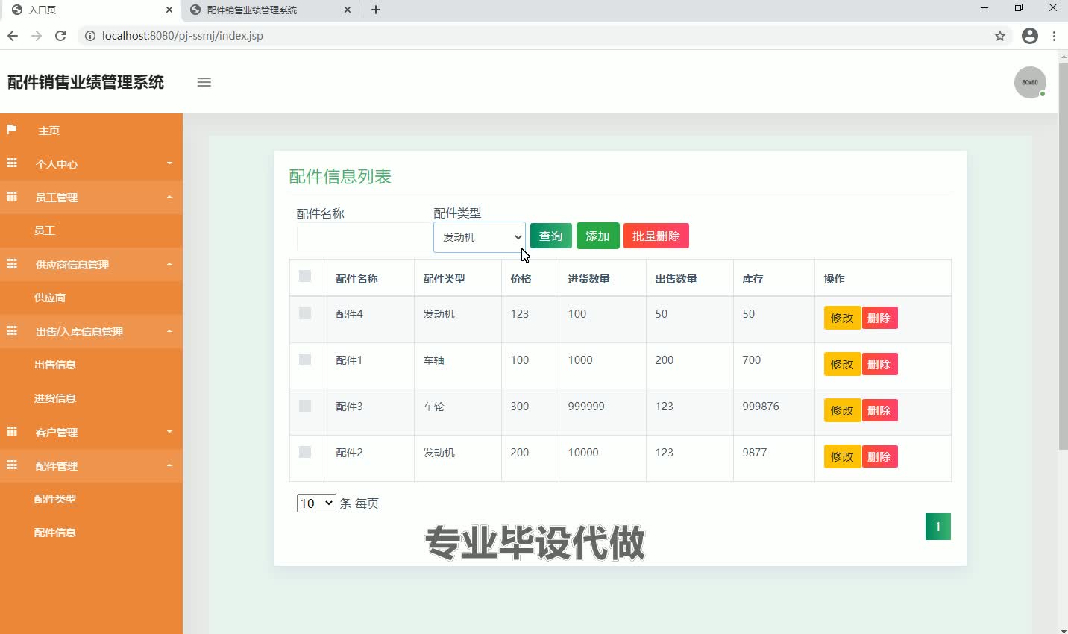Tick the checkbox for row 配件2
Screen dimensions: 1068x634
[x=305, y=452]
